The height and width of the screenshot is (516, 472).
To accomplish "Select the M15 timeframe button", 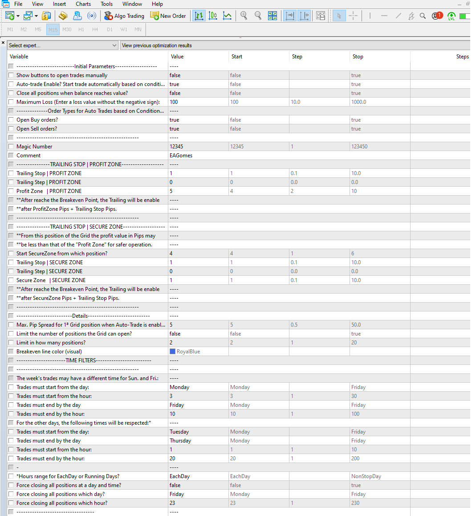I will pos(53,29).
